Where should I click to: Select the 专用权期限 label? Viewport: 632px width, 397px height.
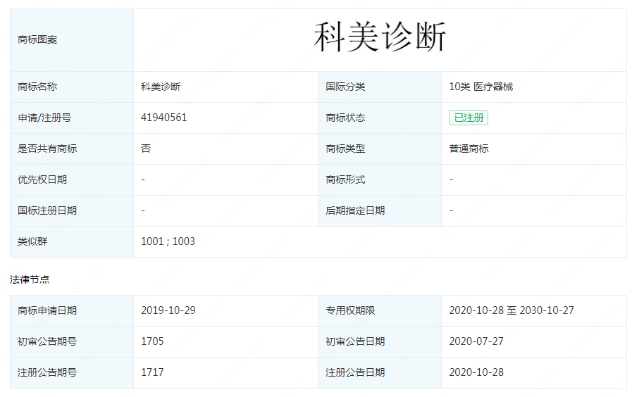(350, 310)
